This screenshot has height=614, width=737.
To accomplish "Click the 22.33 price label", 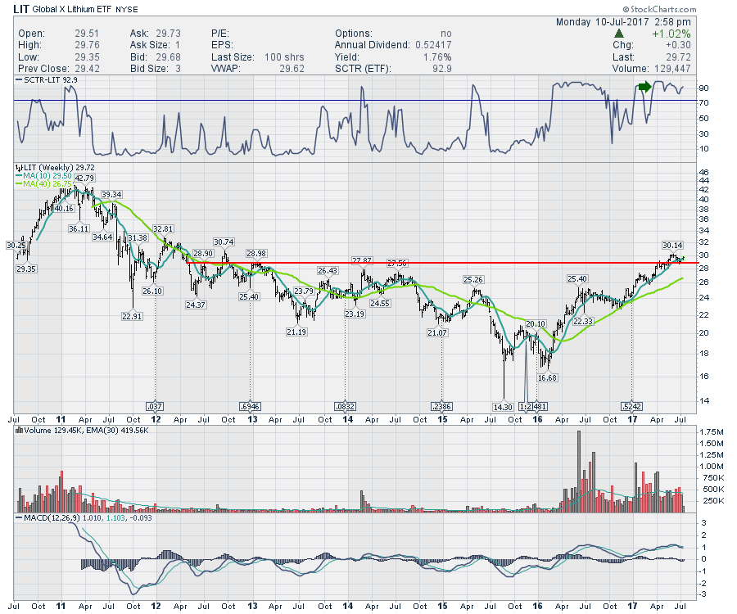I will coord(583,322).
